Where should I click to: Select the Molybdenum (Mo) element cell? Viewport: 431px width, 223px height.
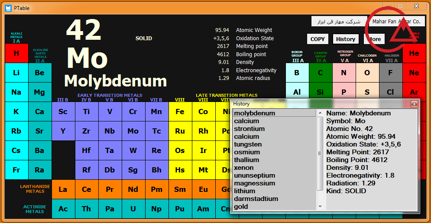(x=133, y=131)
